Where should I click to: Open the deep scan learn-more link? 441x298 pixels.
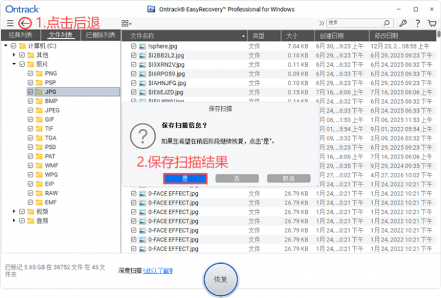[158, 271]
